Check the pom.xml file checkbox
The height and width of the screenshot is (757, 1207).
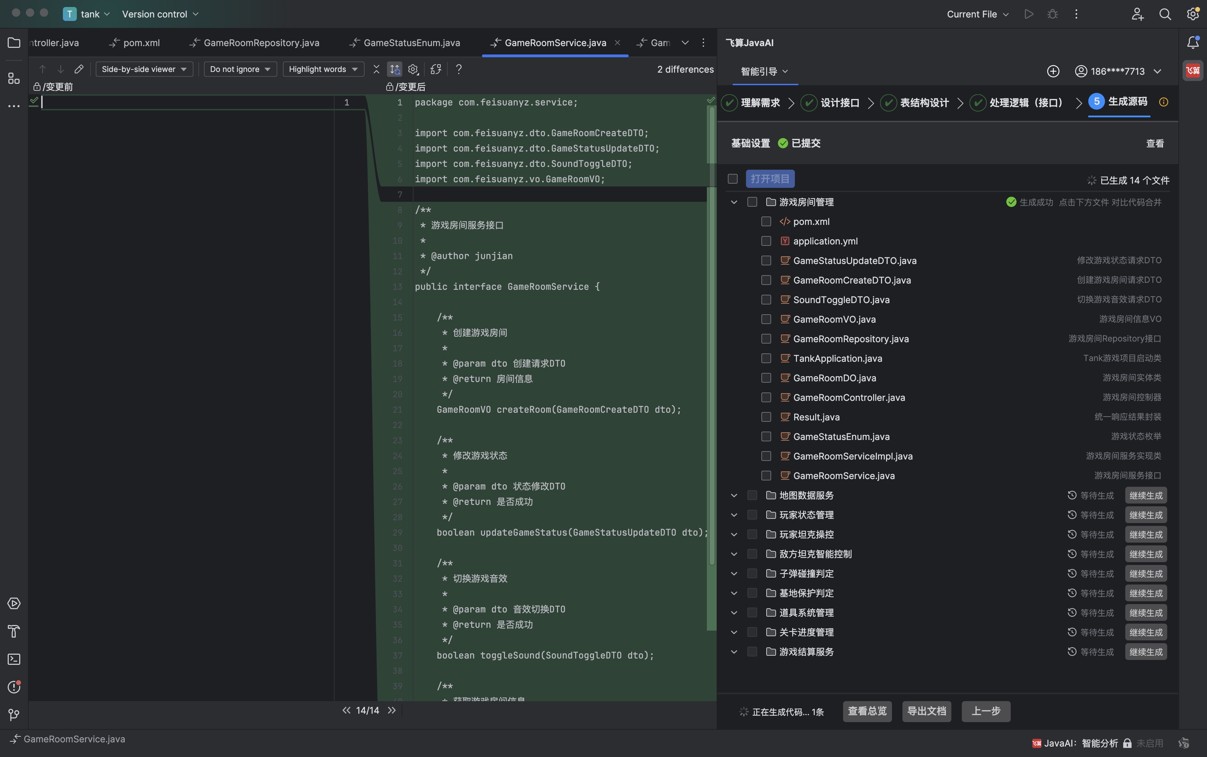pyautogui.click(x=766, y=221)
